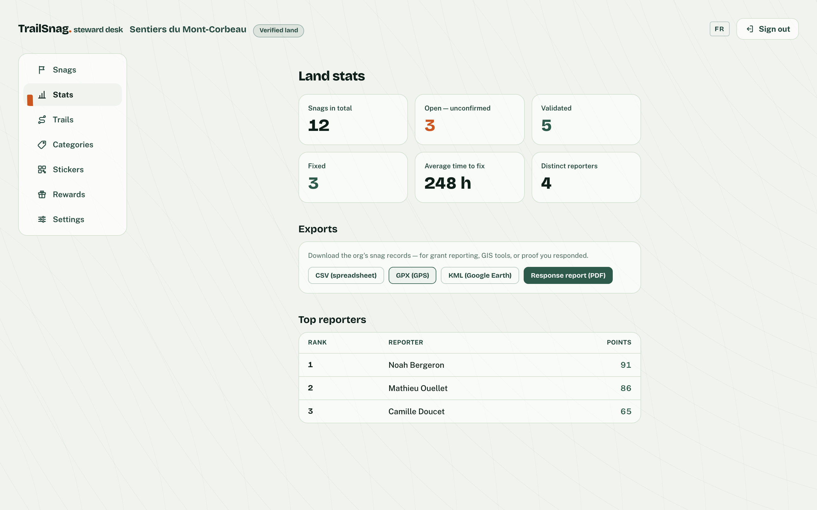Open the Snags section
The width and height of the screenshot is (817, 510).
(73, 70)
